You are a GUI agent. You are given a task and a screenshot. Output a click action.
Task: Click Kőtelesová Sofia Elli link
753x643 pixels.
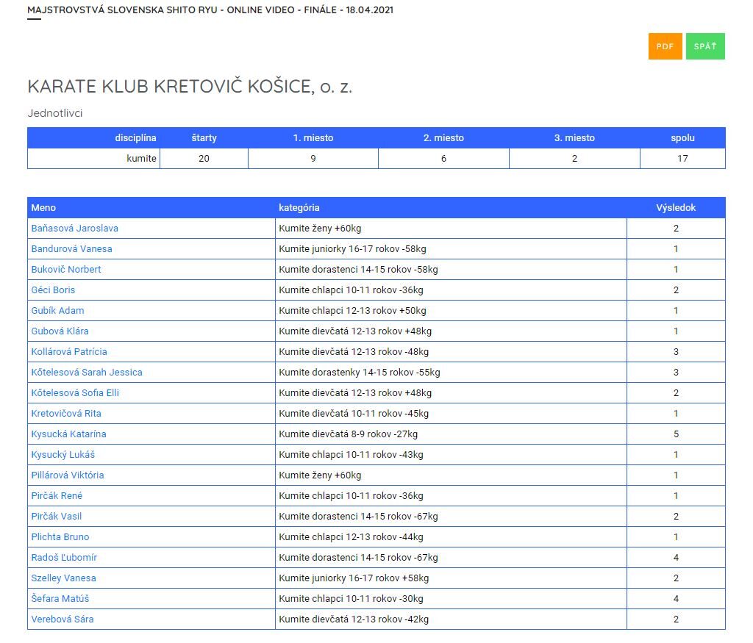pos(75,393)
